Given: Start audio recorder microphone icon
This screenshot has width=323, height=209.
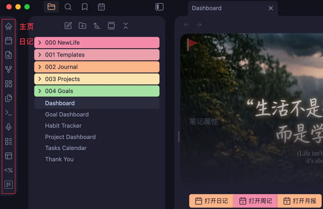Looking at the screenshot, I should [x=9, y=127].
